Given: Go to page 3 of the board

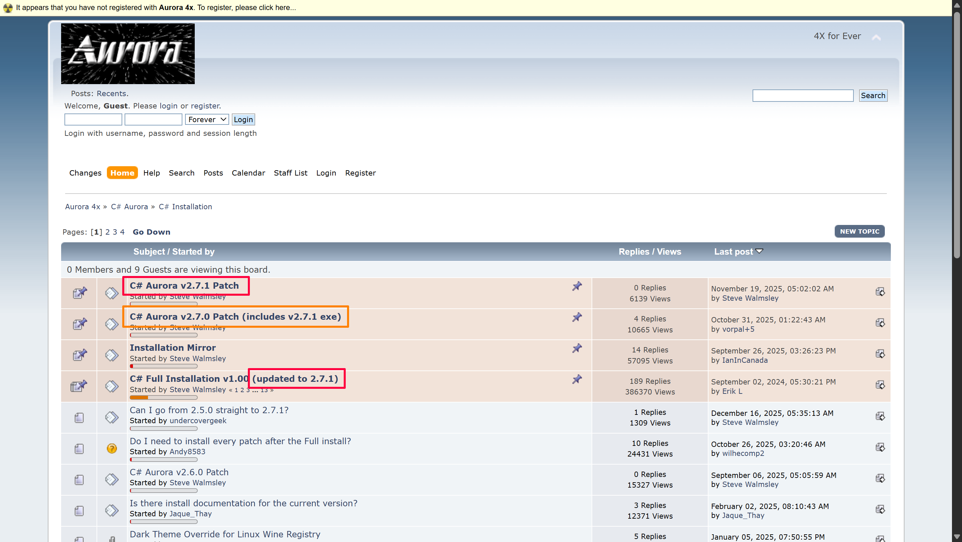Looking at the screenshot, I should coord(115,232).
